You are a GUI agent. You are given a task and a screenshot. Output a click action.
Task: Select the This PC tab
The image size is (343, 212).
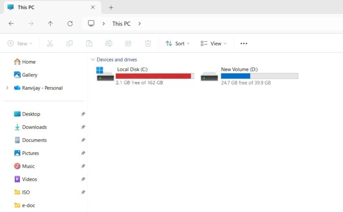[53, 7]
